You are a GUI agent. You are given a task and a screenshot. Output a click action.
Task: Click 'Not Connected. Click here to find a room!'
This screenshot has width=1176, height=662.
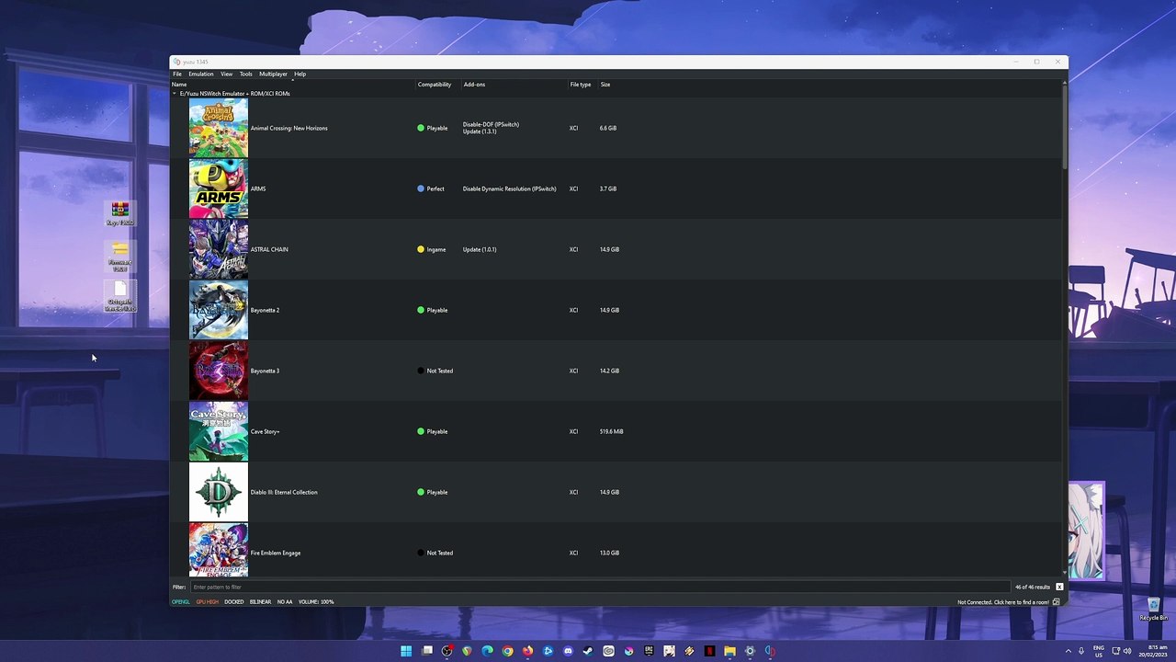(x=1003, y=602)
